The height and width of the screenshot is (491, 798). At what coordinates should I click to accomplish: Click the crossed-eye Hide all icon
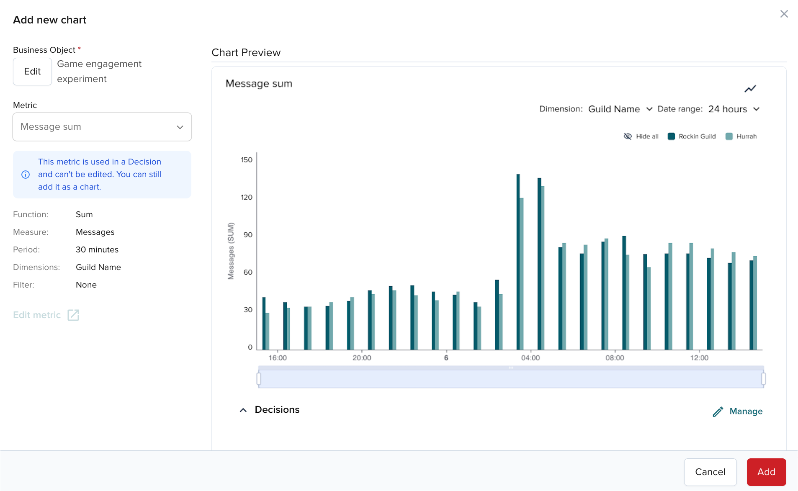pyautogui.click(x=628, y=136)
